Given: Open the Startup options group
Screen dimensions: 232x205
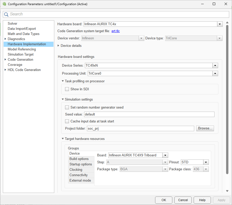Looking at the screenshot, I should (81, 164).
